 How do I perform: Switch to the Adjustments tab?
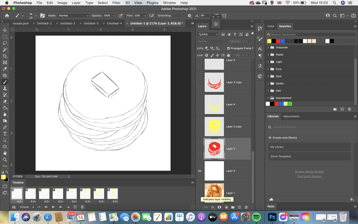pyautogui.click(x=291, y=116)
